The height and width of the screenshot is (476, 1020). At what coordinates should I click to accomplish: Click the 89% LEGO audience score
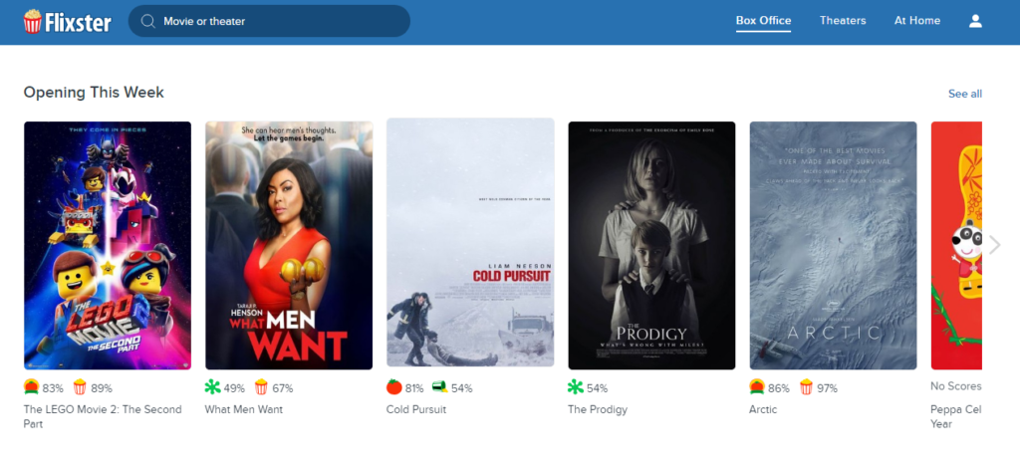pyautogui.click(x=102, y=388)
